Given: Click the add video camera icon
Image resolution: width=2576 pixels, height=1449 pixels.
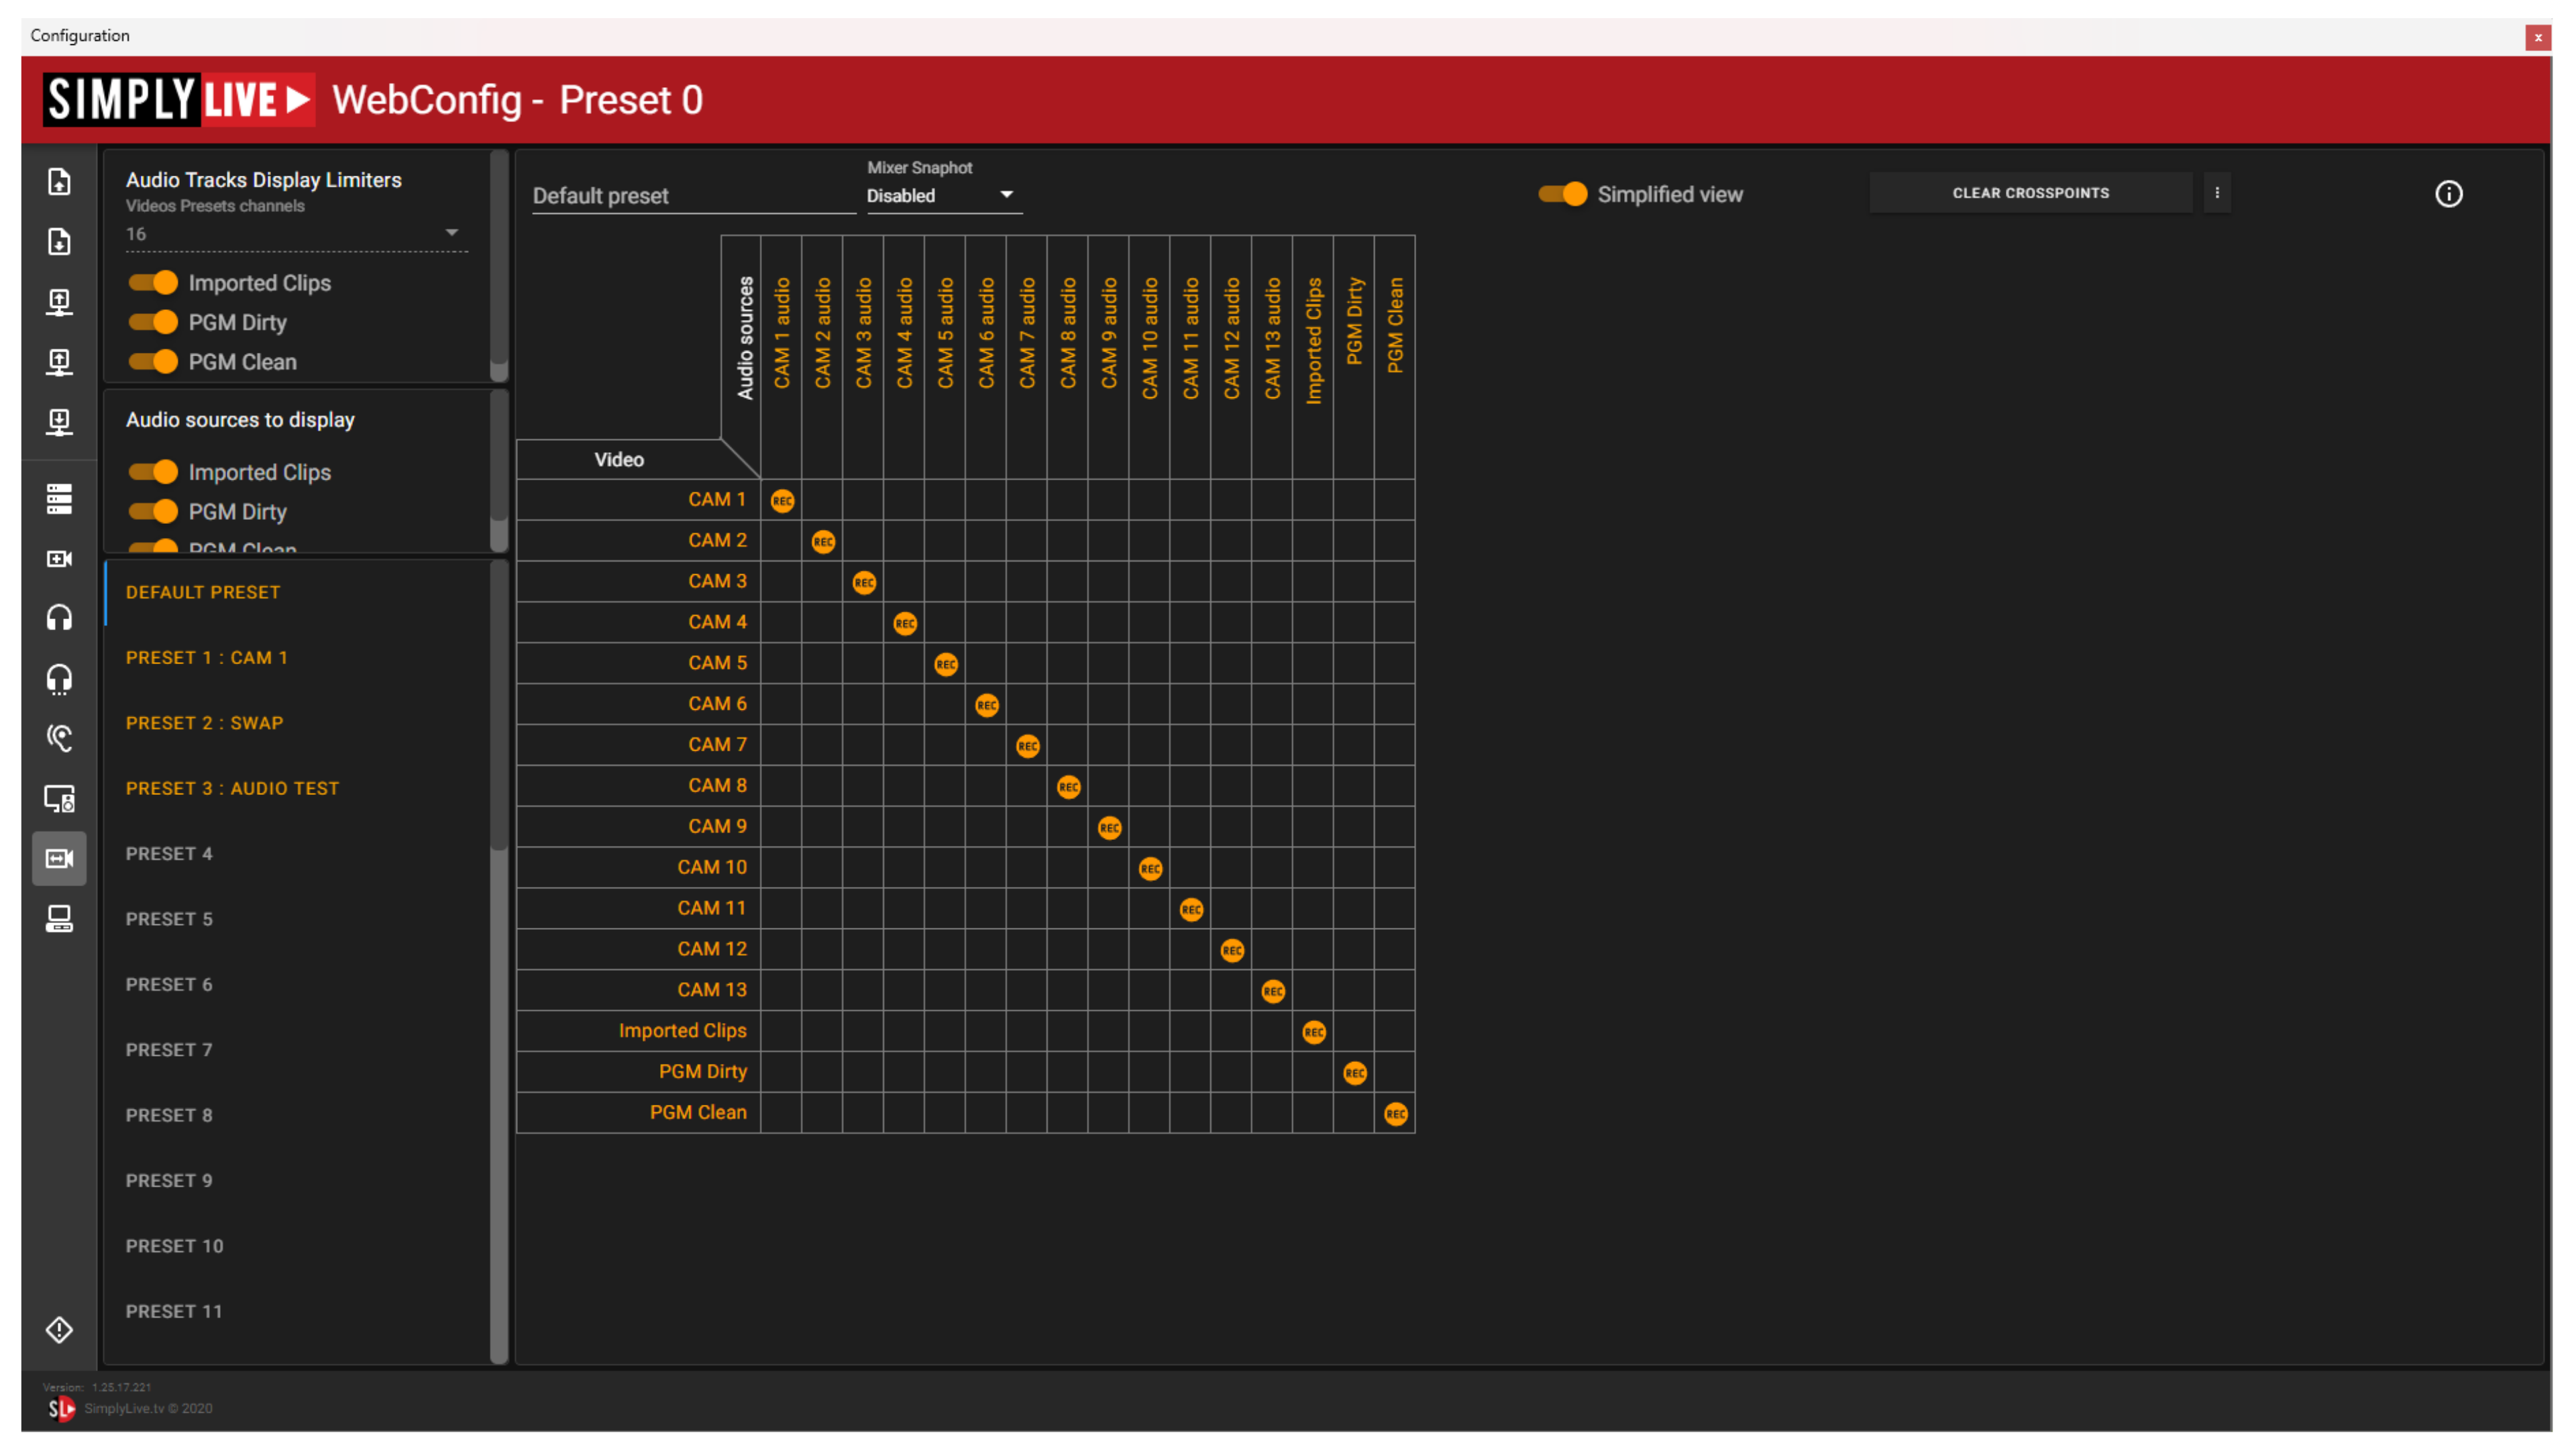Looking at the screenshot, I should [59, 559].
